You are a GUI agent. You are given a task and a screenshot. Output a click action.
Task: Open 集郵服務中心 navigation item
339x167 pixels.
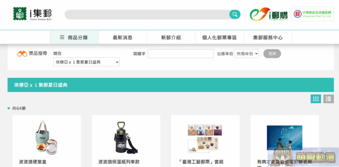point(268,38)
